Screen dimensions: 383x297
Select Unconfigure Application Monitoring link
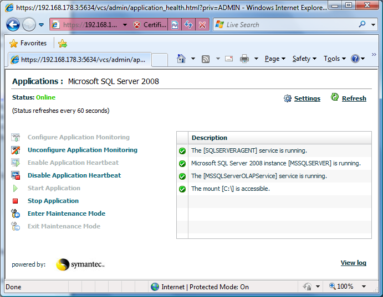click(x=83, y=150)
